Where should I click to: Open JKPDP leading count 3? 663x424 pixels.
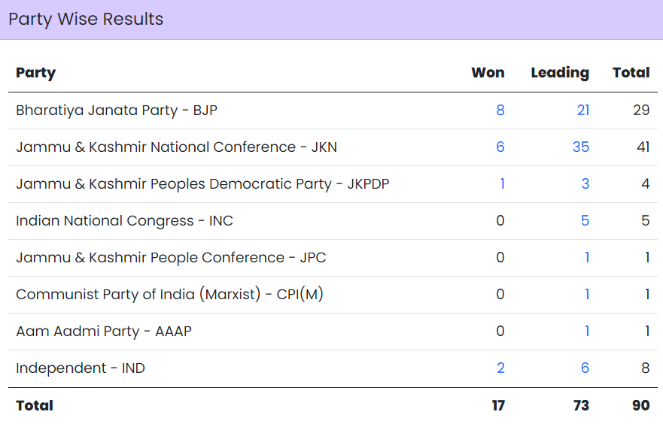coord(585,183)
